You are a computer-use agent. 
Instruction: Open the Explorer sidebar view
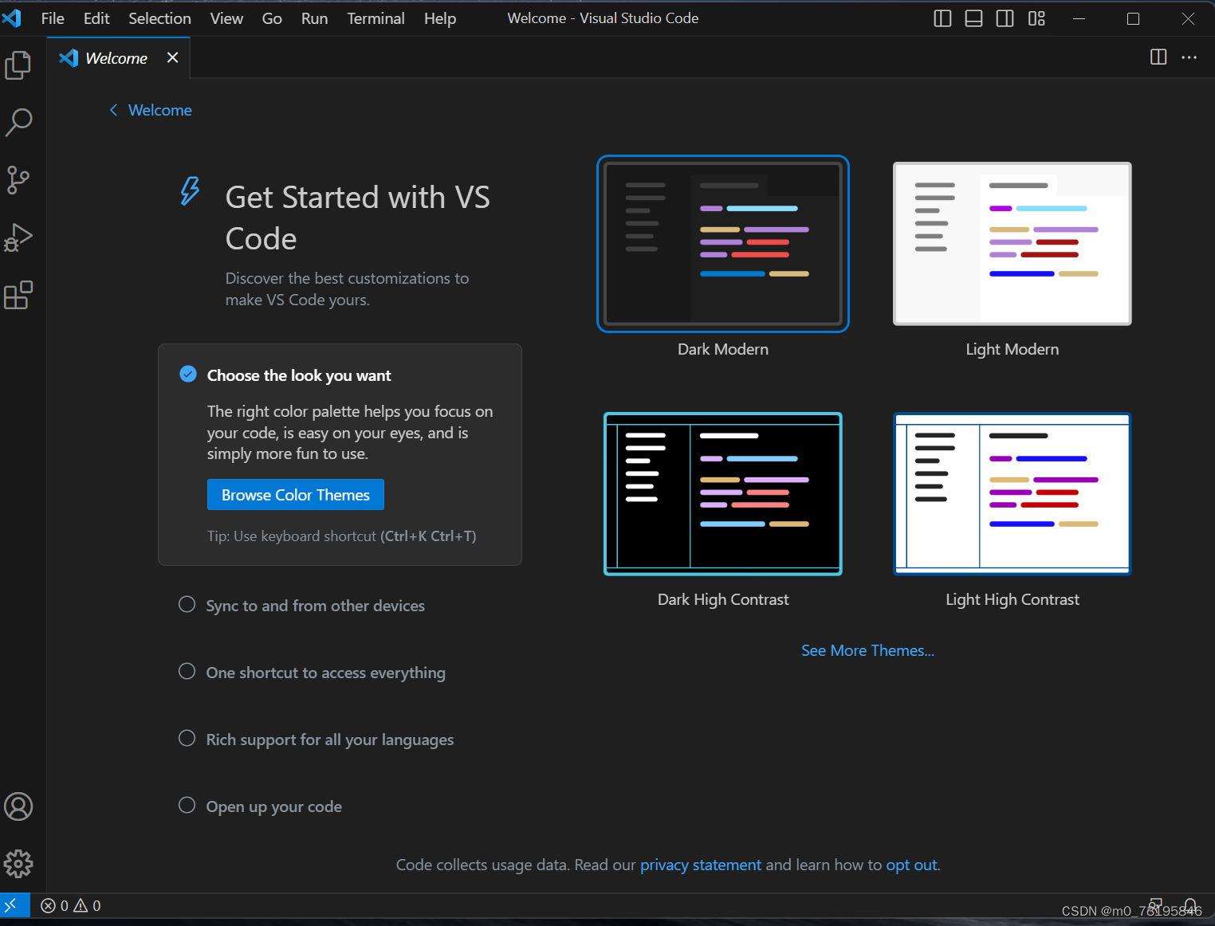(18, 65)
